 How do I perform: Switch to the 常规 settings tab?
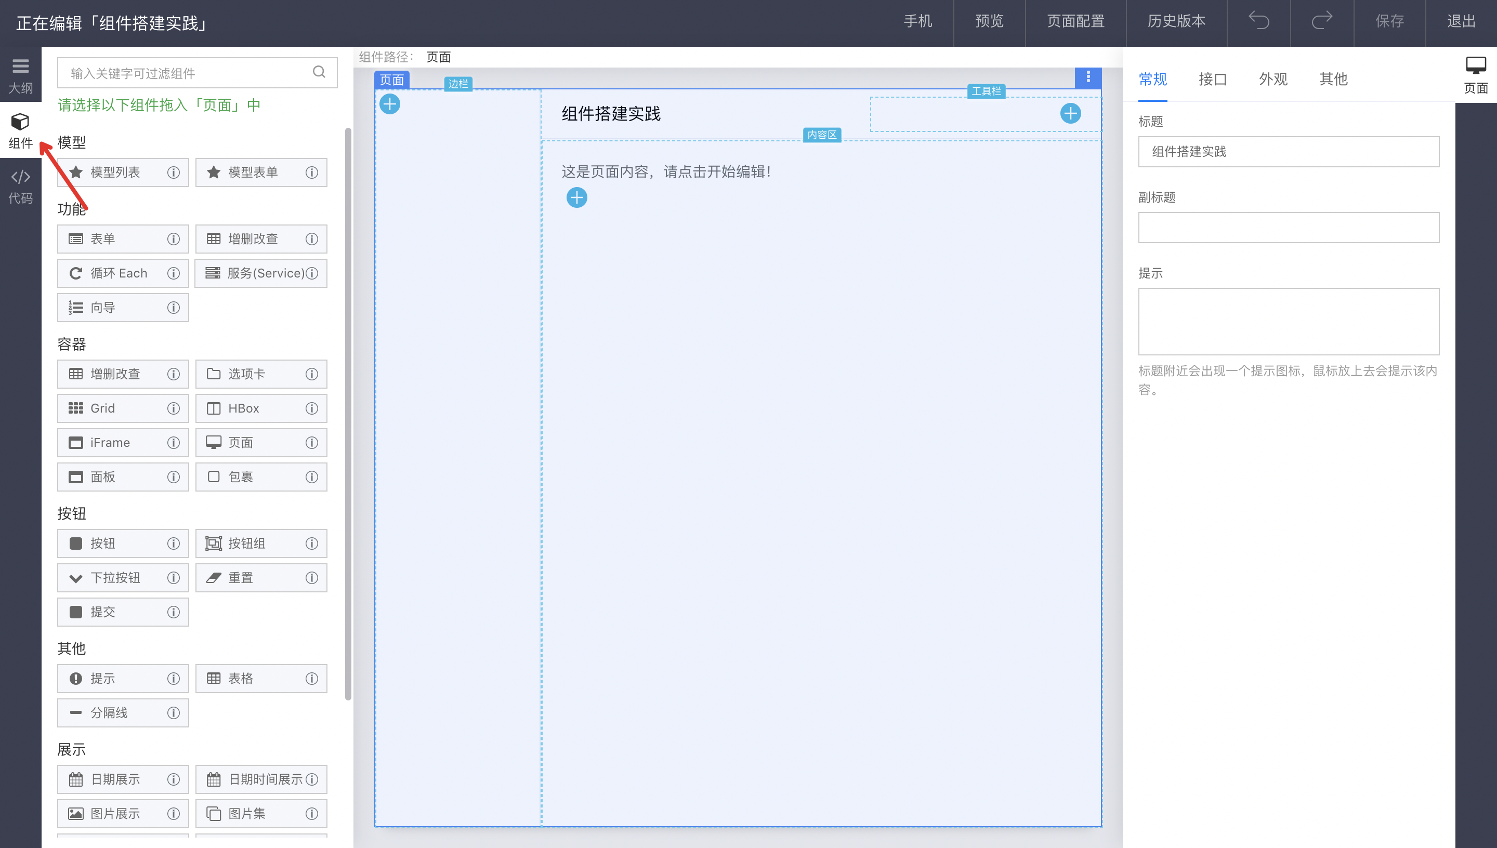[1152, 79]
